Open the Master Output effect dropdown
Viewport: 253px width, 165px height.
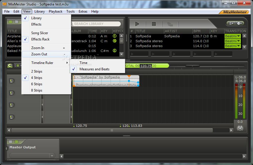[x=52, y=156]
